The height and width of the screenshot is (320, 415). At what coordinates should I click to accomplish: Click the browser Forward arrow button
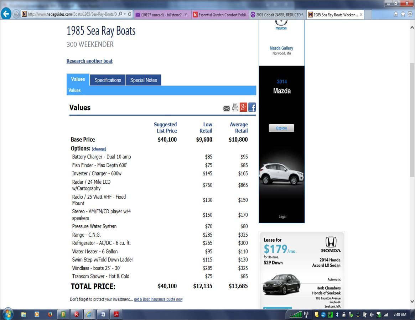16,14
